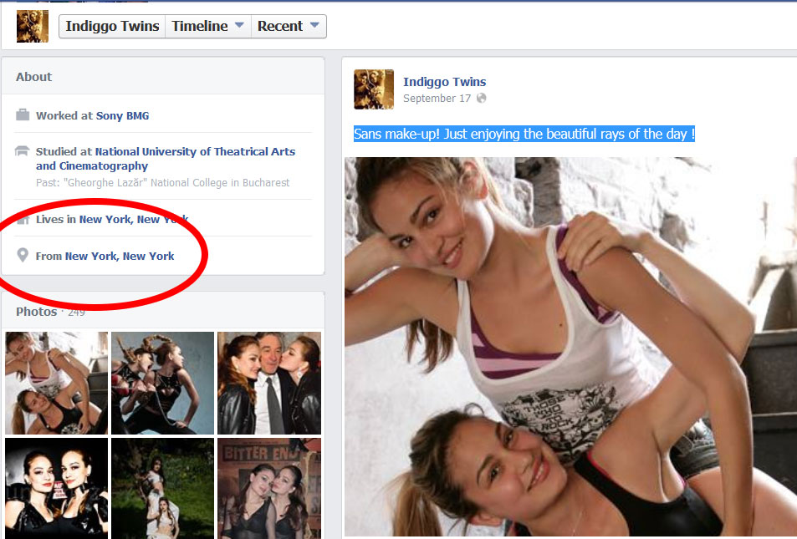Click the briefcase icon beside Worked at
This screenshot has width=797, height=539.
click(x=23, y=115)
